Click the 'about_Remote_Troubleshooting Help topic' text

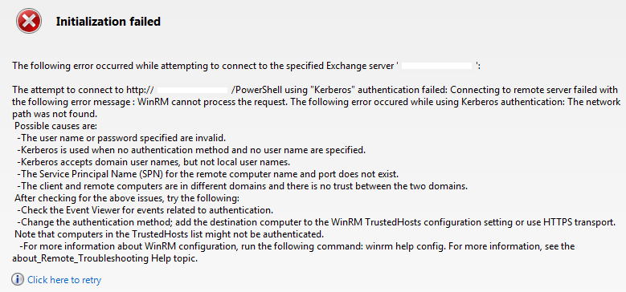click(x=105, y=258)
